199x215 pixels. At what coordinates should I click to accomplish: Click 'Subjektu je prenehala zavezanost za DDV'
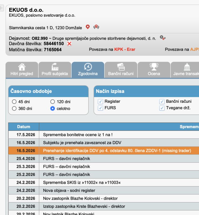82,143
